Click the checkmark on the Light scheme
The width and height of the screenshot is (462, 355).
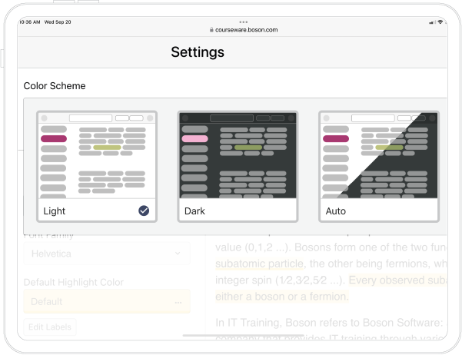[x=144, y=211]
